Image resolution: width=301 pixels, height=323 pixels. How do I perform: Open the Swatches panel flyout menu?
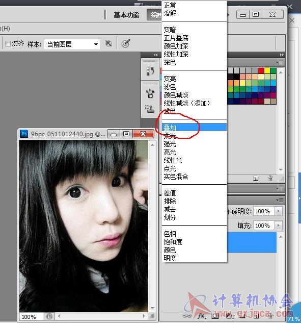[280, 62]
